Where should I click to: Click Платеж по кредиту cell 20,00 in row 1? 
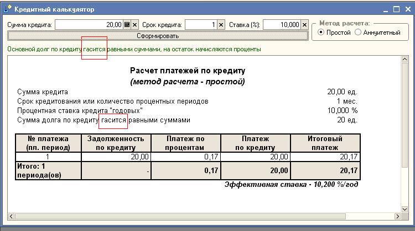pos(256,157)
